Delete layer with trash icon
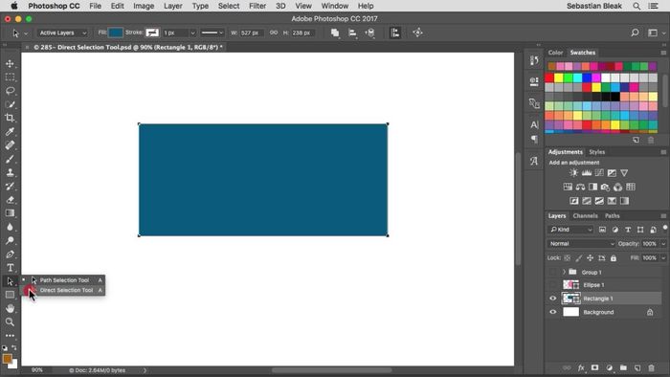 651,367
